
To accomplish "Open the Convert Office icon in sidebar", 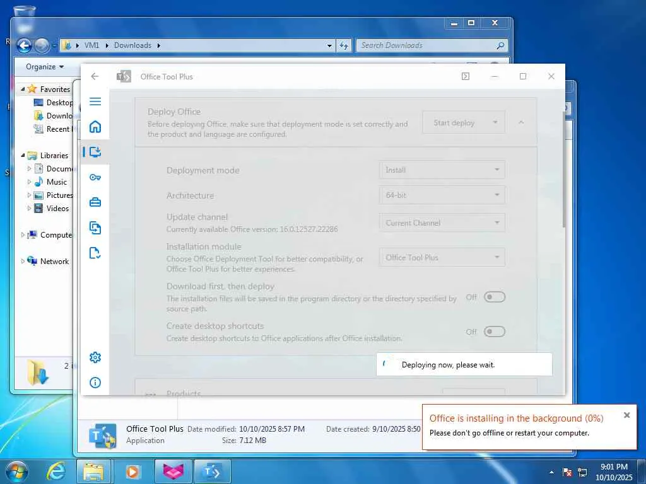I will point(95,228).
